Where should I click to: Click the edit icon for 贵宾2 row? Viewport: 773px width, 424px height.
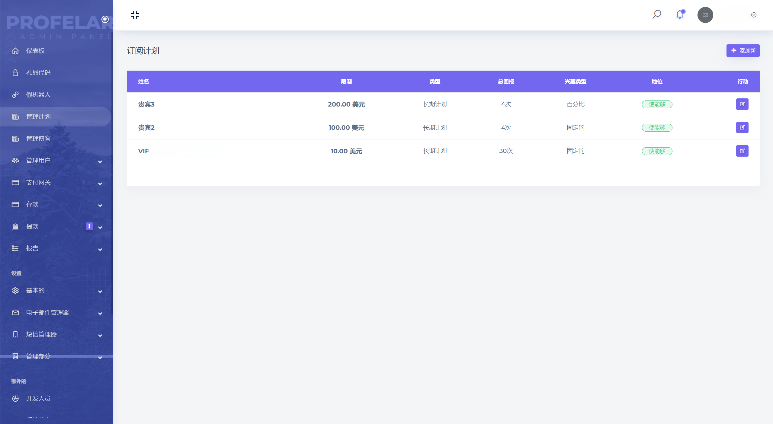[742, 127]
